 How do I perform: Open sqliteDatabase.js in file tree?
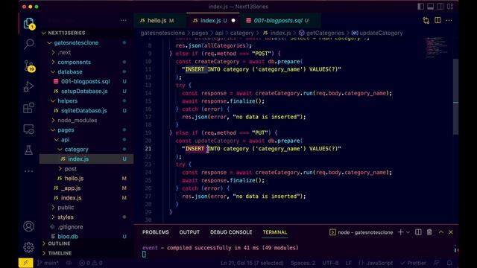[86, 111]
